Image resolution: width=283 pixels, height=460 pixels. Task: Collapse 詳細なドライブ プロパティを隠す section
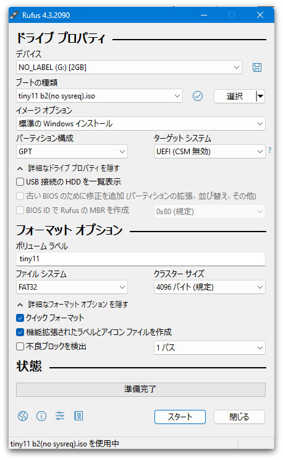pos(68,168)
